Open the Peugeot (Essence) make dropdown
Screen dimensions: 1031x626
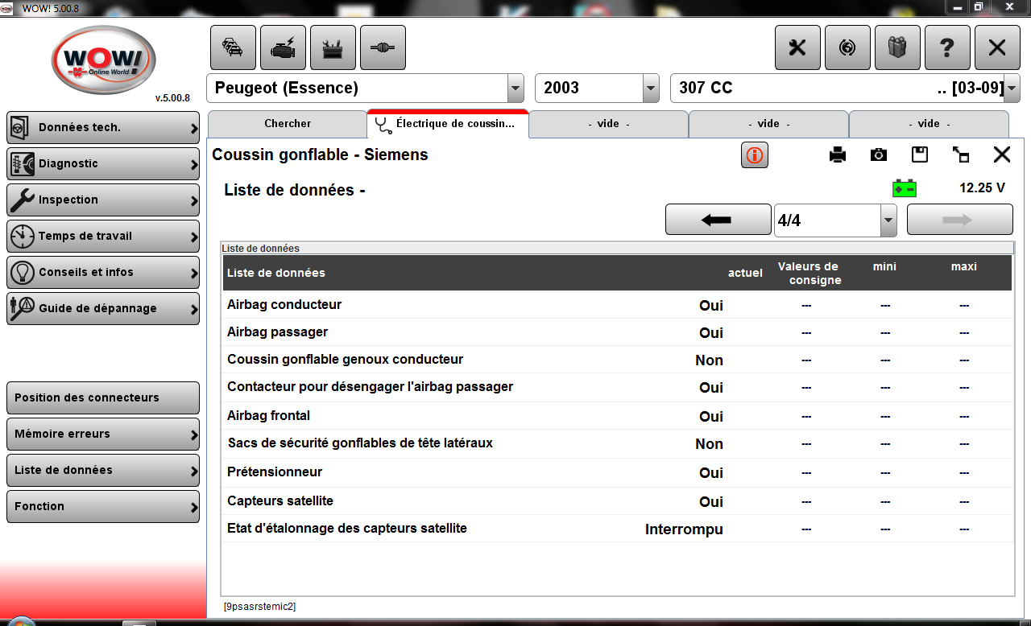click(515, 88)
